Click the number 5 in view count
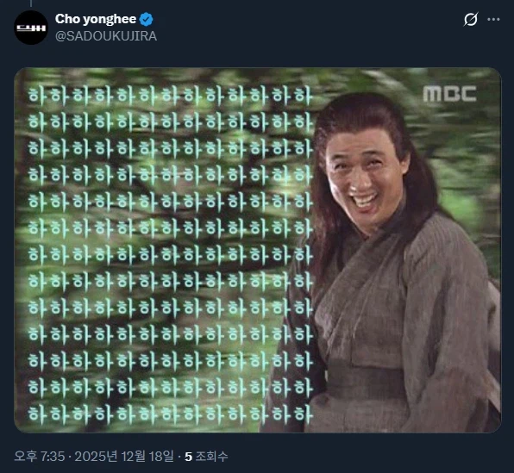Viewport: 514px width, 473px height. coord(188,457)
